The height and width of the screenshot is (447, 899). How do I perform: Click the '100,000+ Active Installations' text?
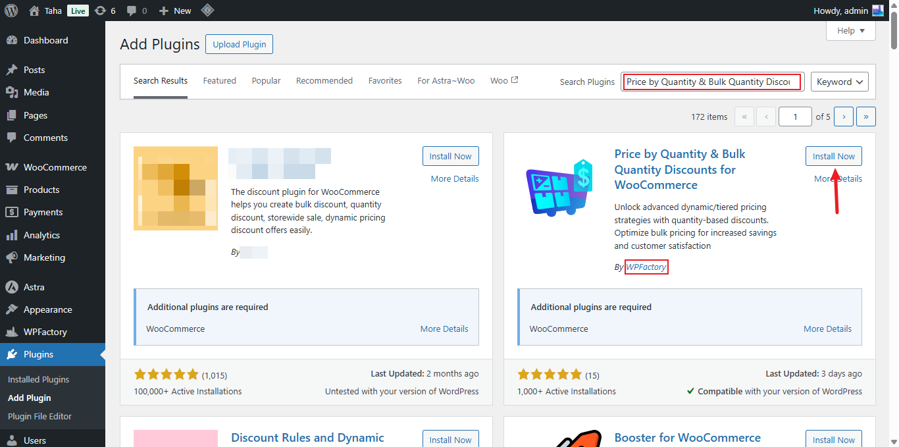(188, 391)
